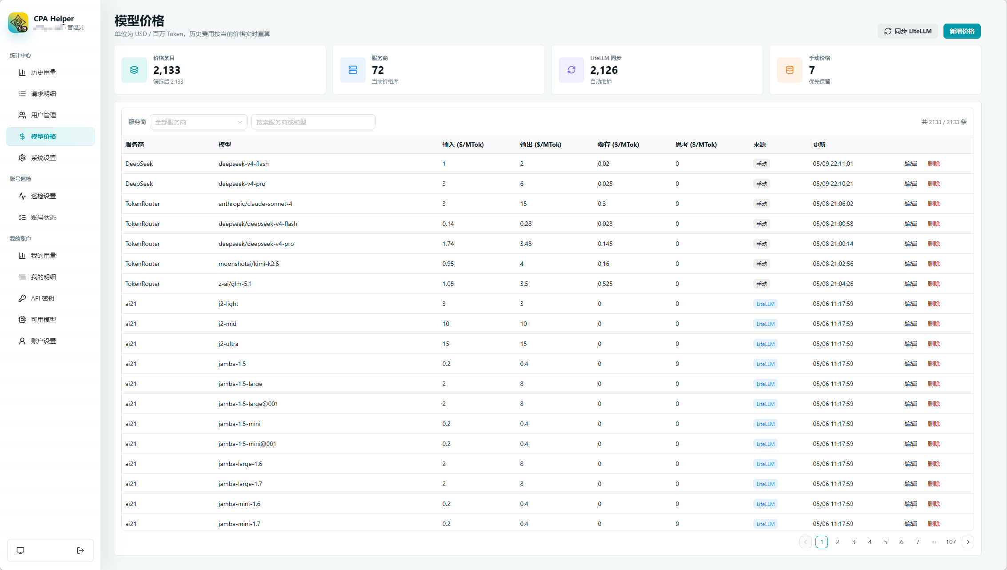Edit the anthropic/claude-sonnet-4 row

(x=911, y=204)
